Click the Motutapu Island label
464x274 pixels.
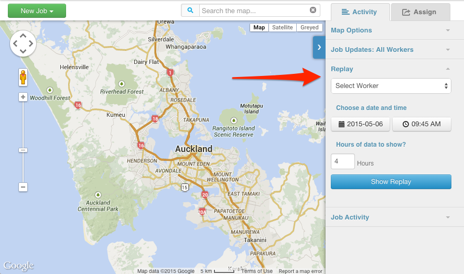[x=252, y=109]
